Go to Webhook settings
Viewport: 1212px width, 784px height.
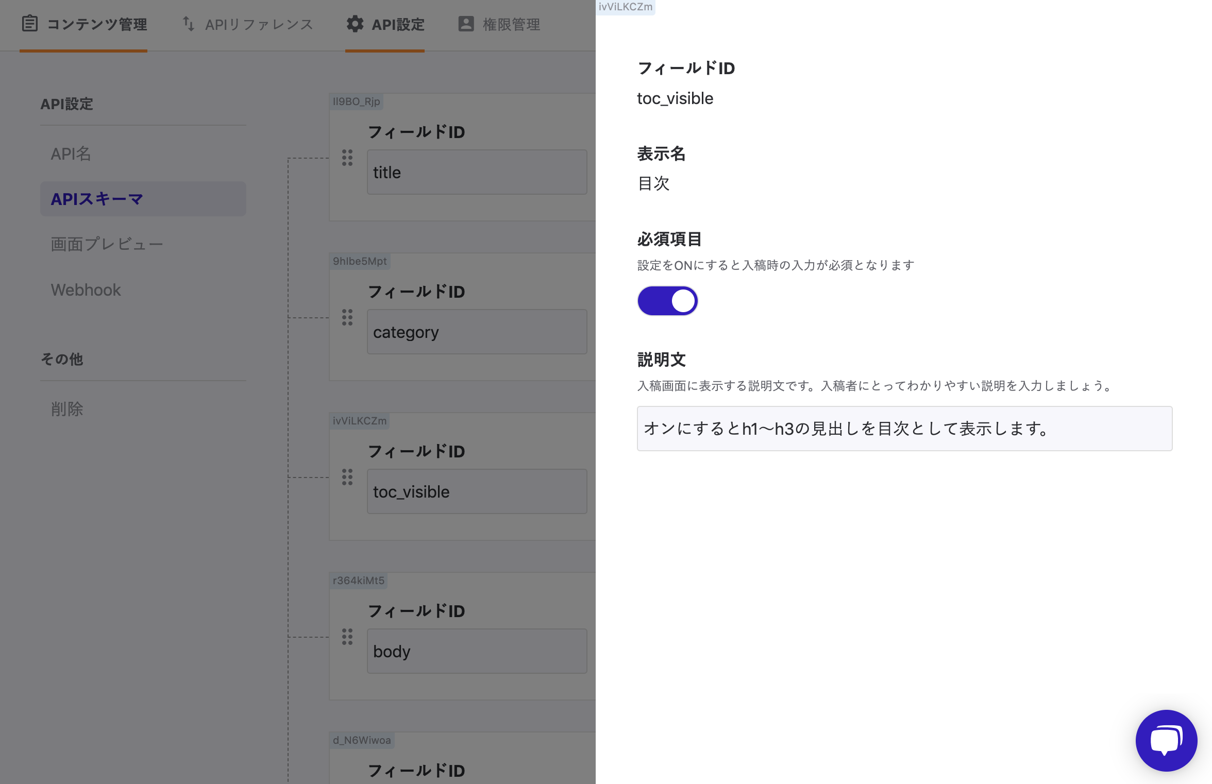86,289
